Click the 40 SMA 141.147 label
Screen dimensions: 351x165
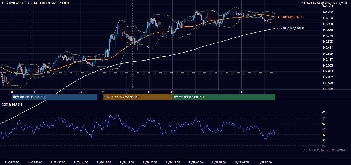pos(291,17)
